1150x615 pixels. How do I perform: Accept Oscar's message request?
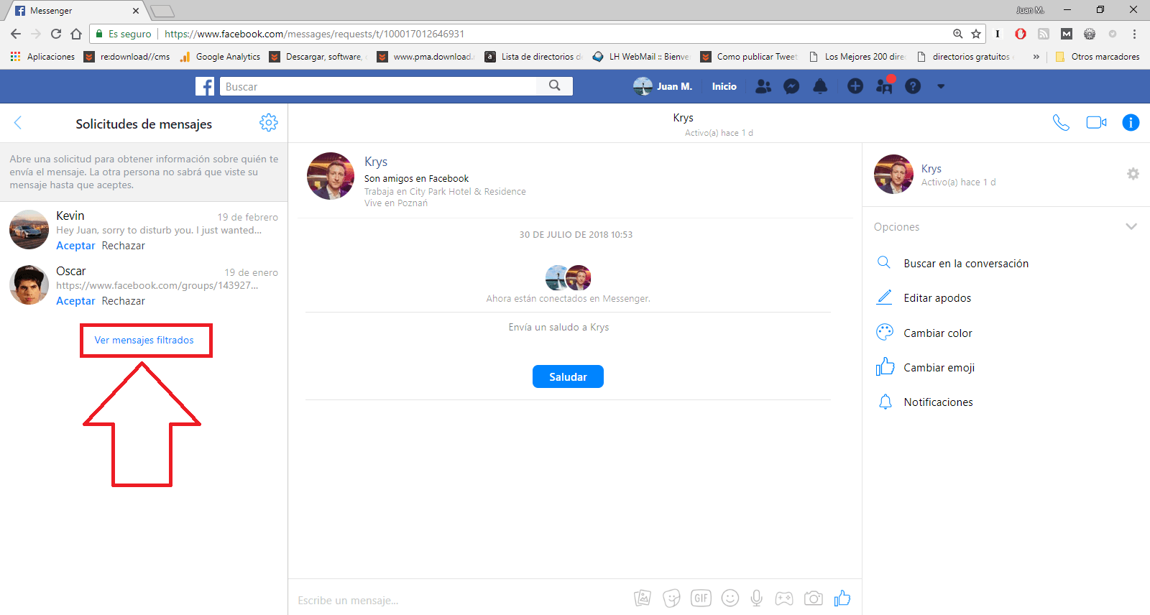[75, 301]
